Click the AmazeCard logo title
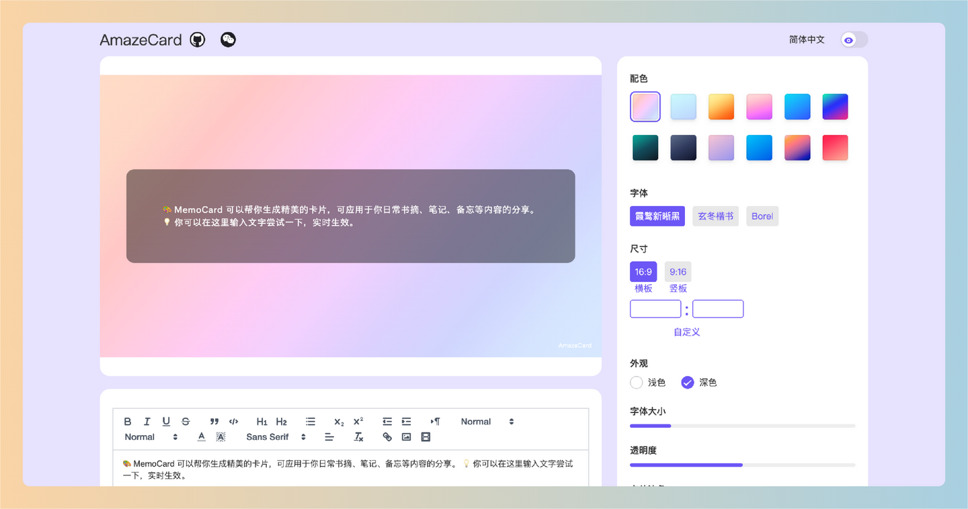Viewport: 968px width, 509px height. point(140,40)
